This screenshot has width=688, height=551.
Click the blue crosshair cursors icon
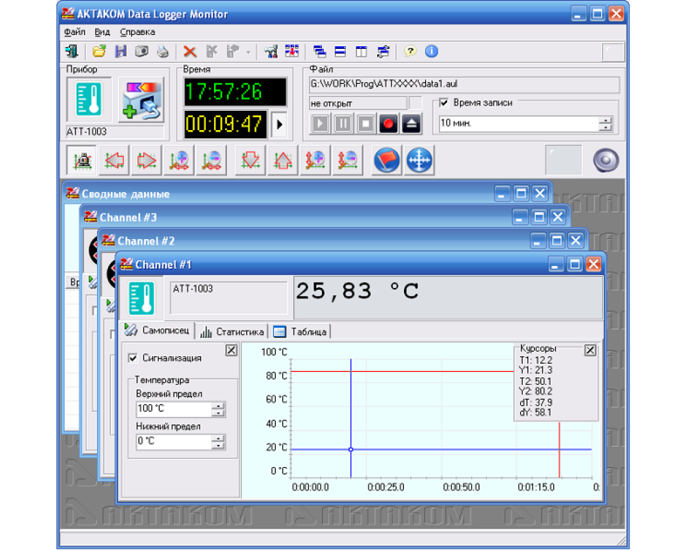419,160
